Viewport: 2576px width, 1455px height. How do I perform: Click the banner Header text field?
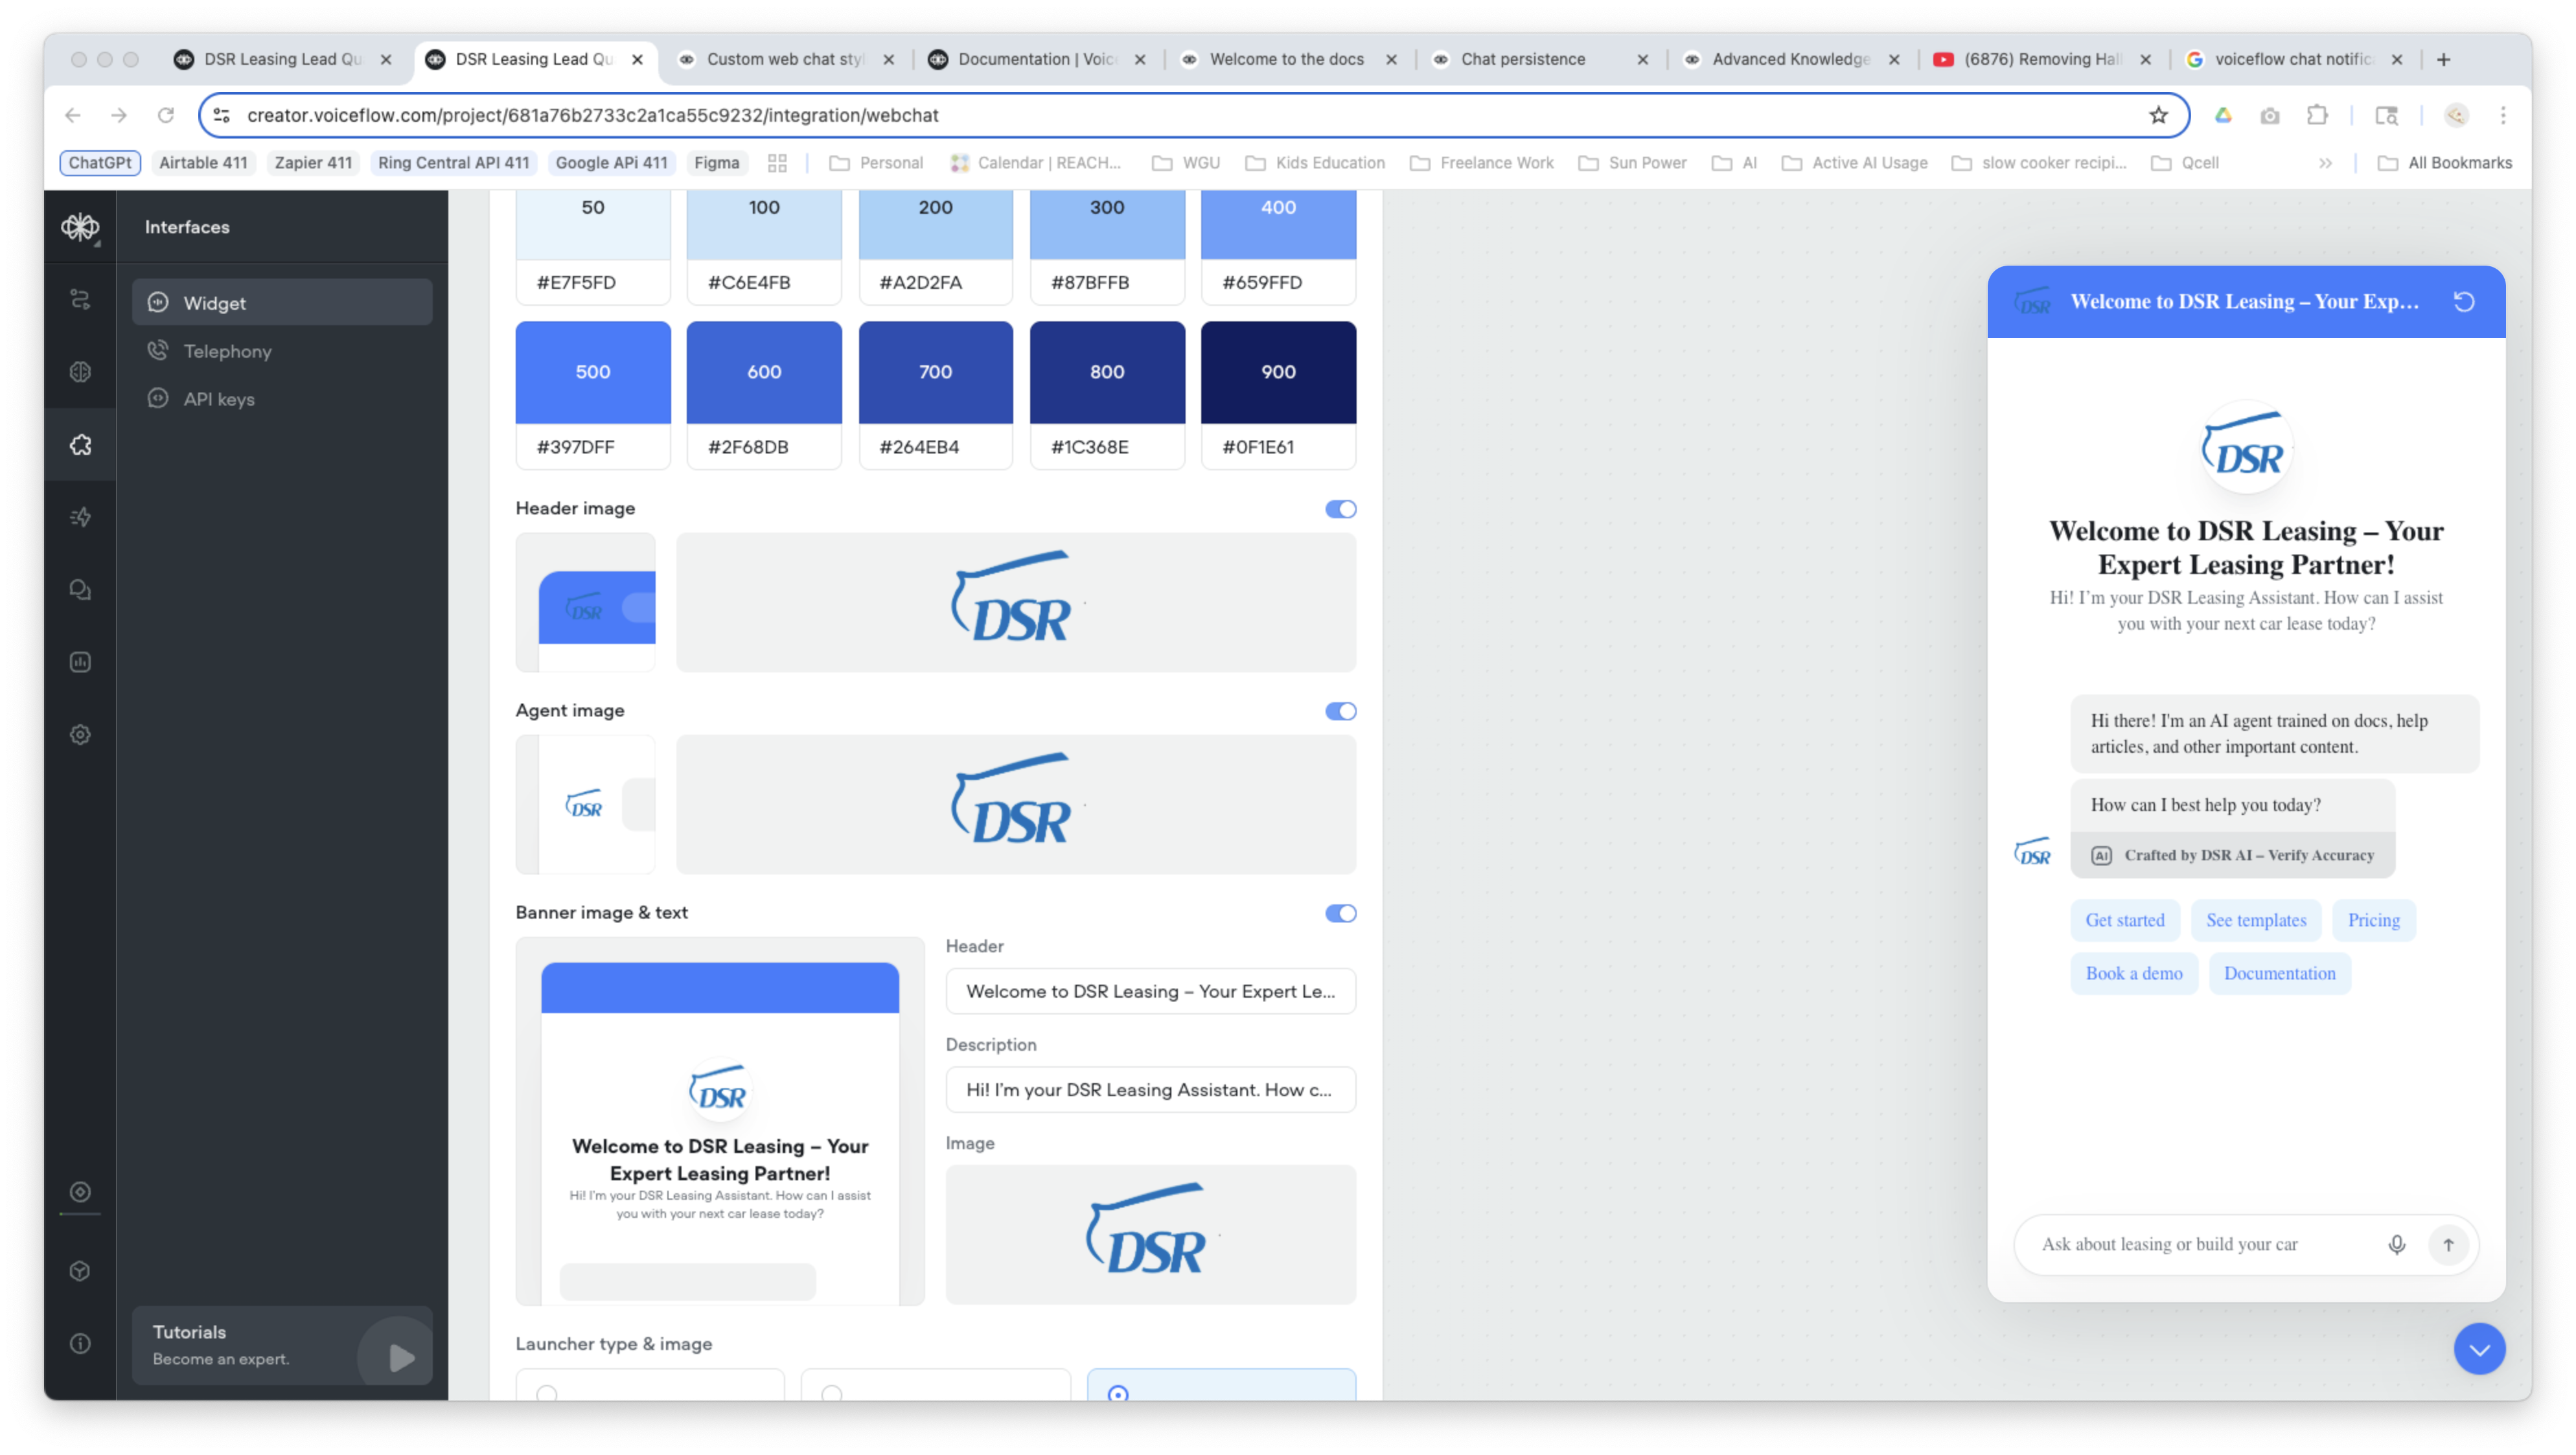click(x=1150, y=991)
